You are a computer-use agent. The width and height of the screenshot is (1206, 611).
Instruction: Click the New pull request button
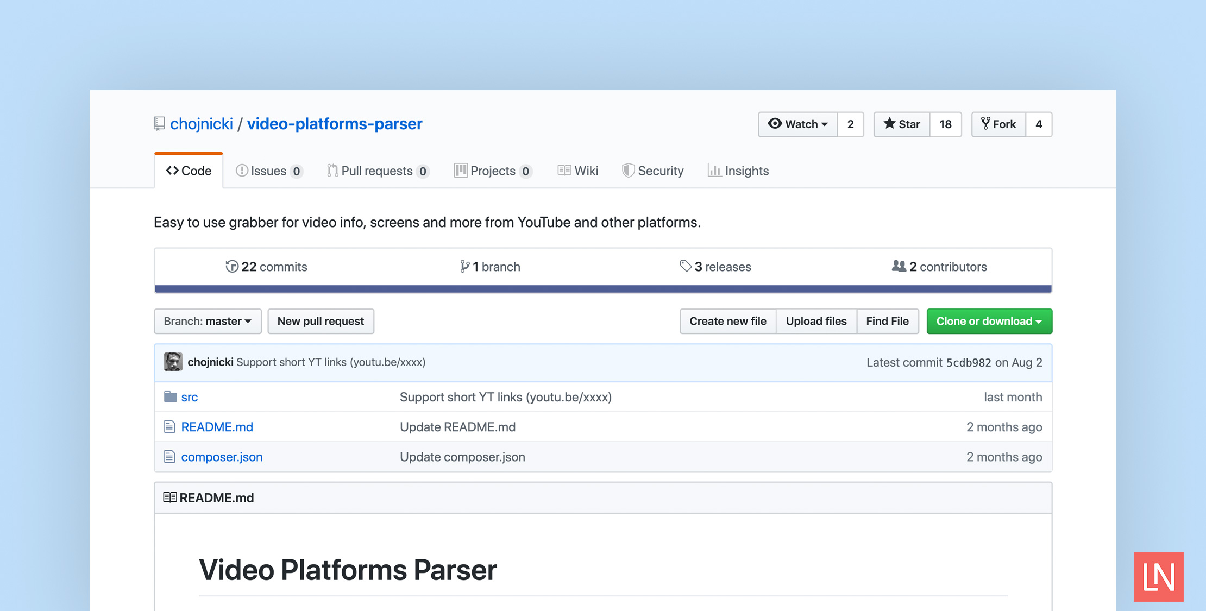[x=321, y=321]
